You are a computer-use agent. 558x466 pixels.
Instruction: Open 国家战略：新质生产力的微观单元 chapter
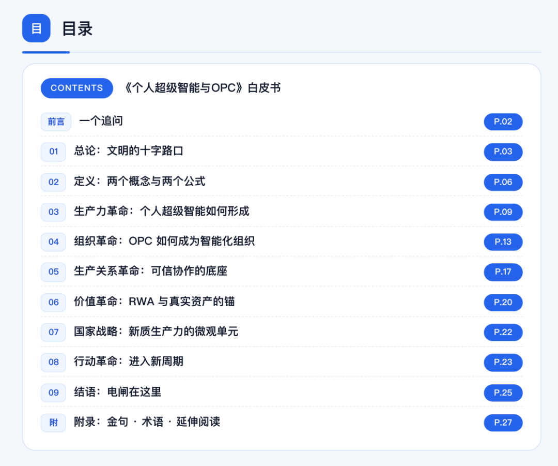(156, 332)
